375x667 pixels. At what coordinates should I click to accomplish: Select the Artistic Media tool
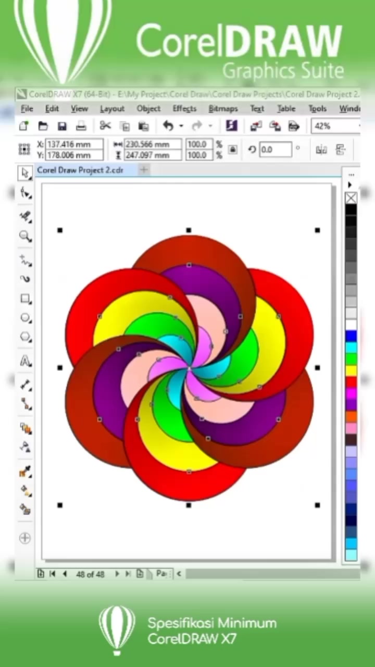(x=25, y=279)
